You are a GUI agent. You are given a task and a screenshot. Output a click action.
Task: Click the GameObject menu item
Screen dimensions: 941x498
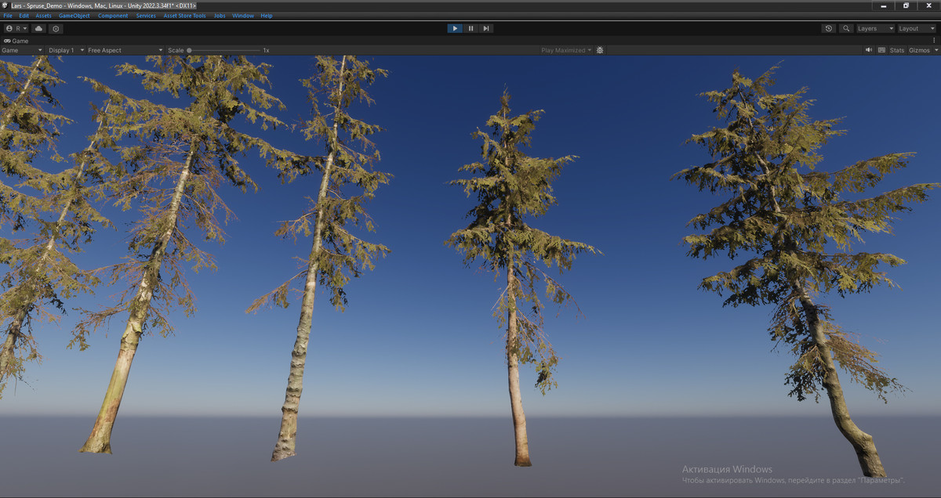coord(73,15)
